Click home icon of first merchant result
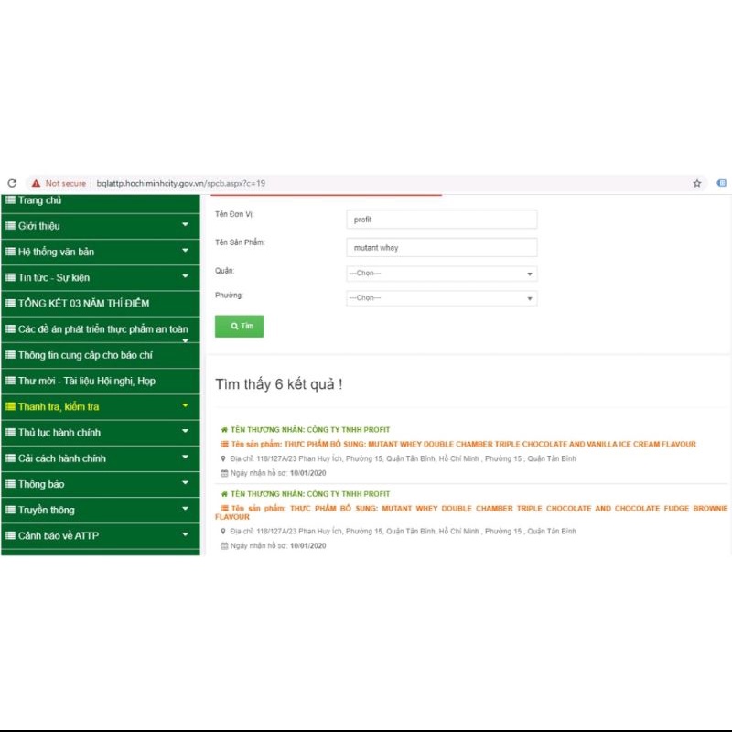 [x=224, y=429]
